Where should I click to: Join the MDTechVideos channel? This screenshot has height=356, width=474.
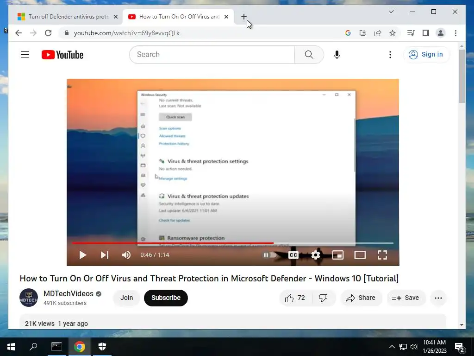coord(127,298)
